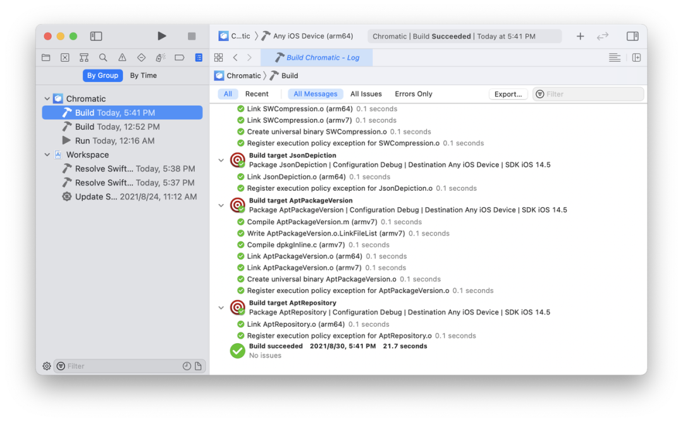Select Link AptPackageVersion.o (armv7) step
The height and width of the screenshot is (422, 683).
coord(321,268)
